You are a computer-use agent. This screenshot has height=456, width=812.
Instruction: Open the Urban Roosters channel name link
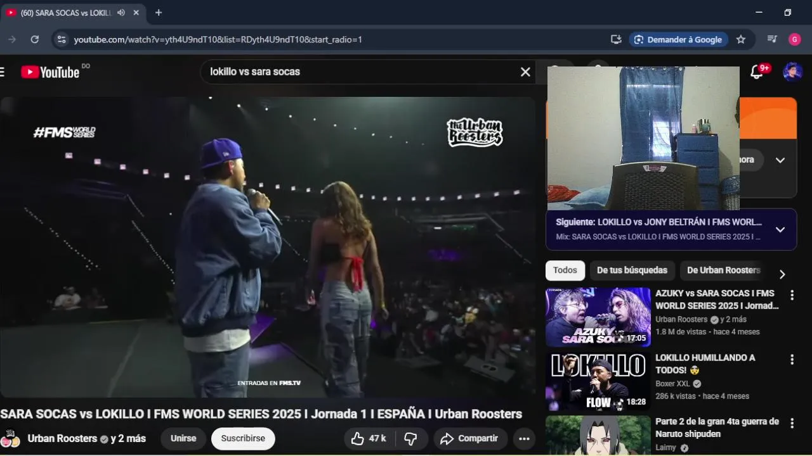62,438
